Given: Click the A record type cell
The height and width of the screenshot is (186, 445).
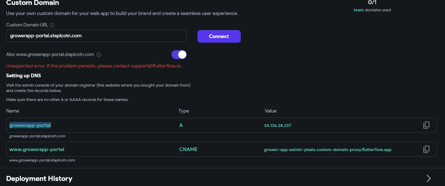Looking at the screenshot, I should (x=181, y=125).
